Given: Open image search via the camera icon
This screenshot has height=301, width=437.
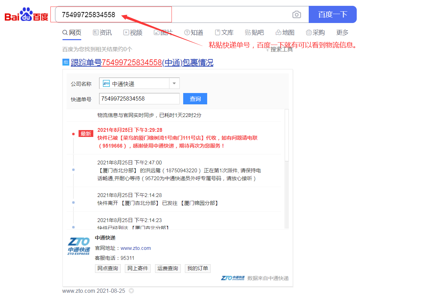Looking at the screenshot, I should pos(297,14).
